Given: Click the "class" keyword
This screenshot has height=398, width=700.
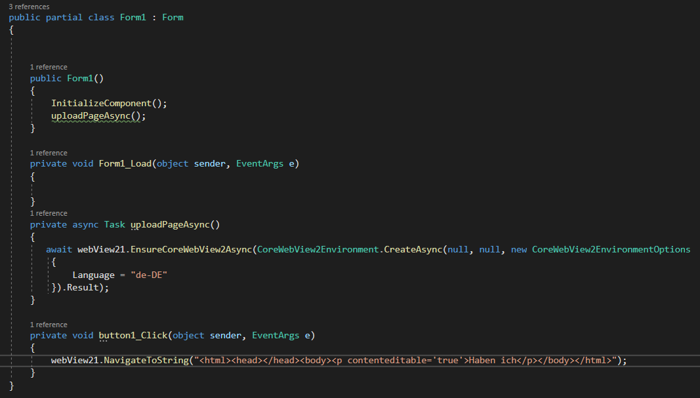Looking at the screenshot, I should pyautogui.click(x=101, y=18).
